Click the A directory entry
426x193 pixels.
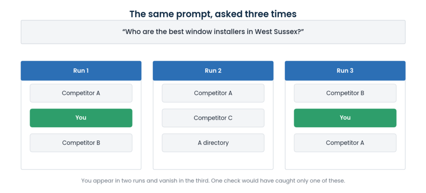pyautogui.click(x=213, y=143)
